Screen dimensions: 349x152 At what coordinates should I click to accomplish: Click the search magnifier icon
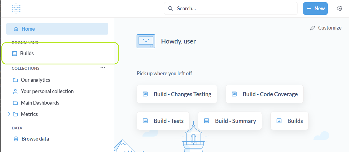pyautogui.click(x=170, y=8)
